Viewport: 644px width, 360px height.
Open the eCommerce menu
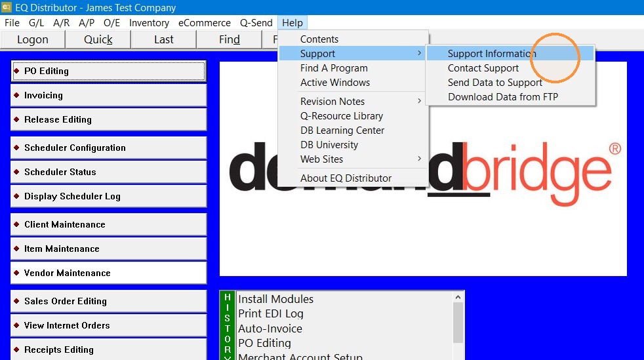point(204,23)
